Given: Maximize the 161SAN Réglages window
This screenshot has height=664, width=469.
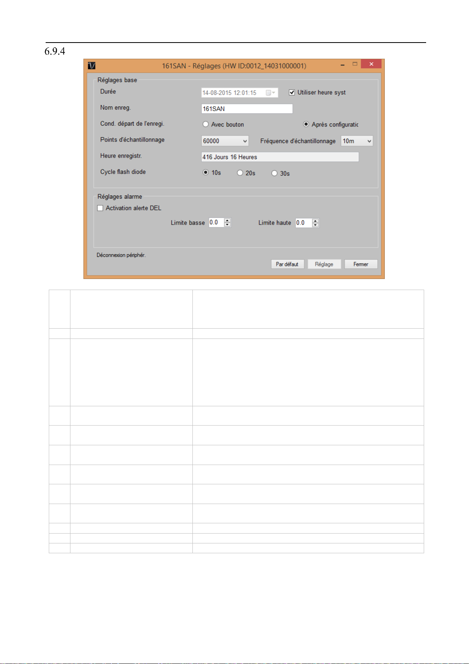Looking at the screenshot, I should (355, 64).
